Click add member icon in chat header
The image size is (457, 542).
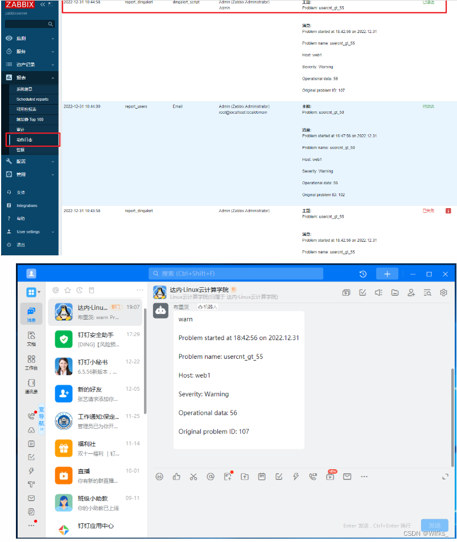(x=411, y=293)
